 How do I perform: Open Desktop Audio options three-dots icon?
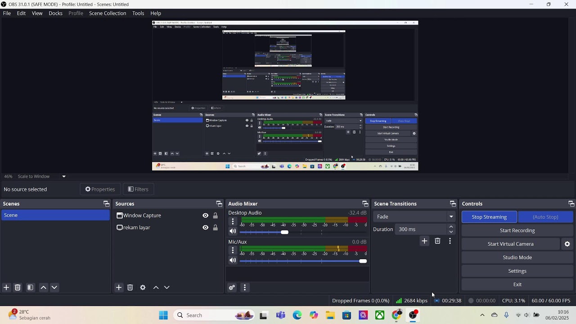(x=233, y=221)
